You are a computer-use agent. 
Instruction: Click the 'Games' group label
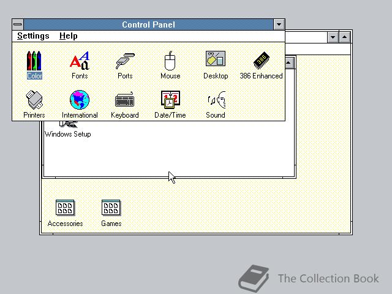(x=111, y=224)
